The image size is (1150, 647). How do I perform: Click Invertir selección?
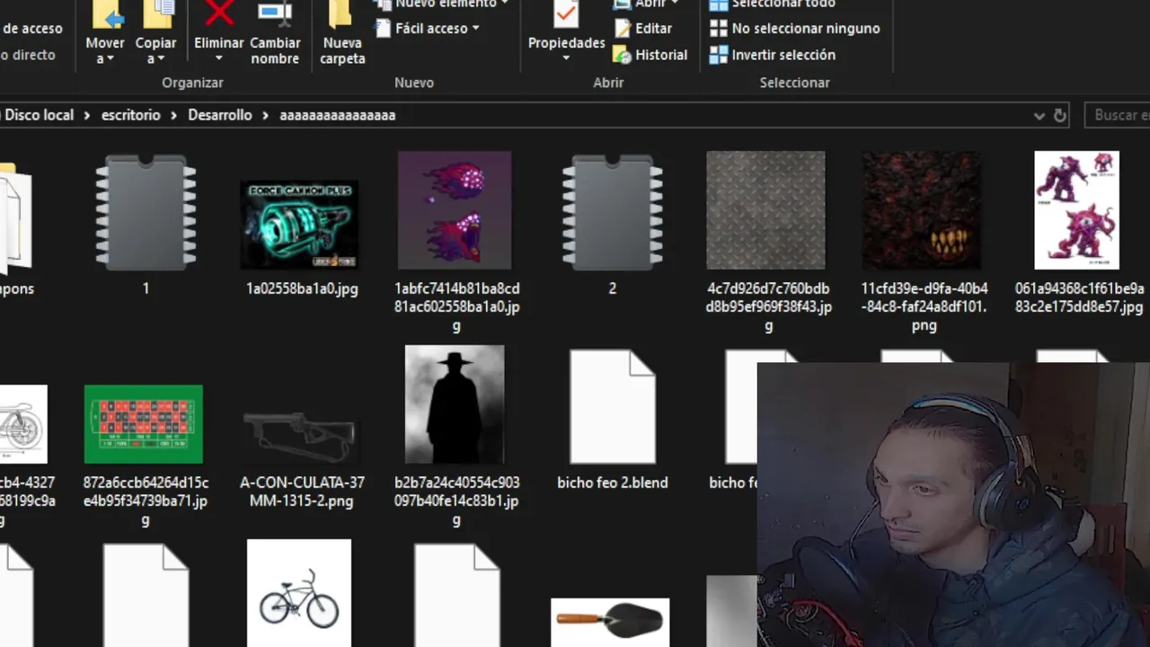pyautogui.click(x=773, y=55)
